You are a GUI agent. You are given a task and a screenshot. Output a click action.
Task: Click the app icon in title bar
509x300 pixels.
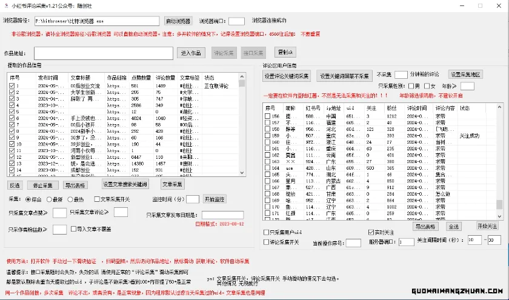click(x=6, y=6)
